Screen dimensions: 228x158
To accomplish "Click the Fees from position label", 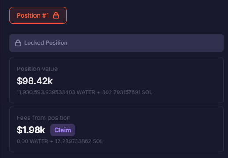I will [x=44, y=118].
